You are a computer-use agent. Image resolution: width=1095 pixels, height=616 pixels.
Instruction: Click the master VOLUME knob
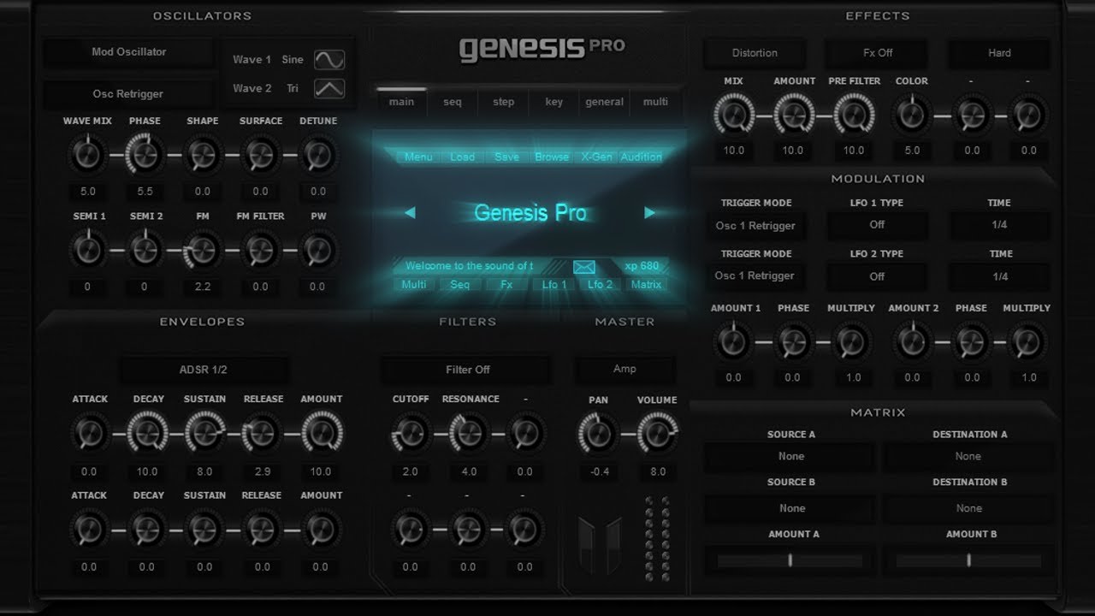(657, 434)
